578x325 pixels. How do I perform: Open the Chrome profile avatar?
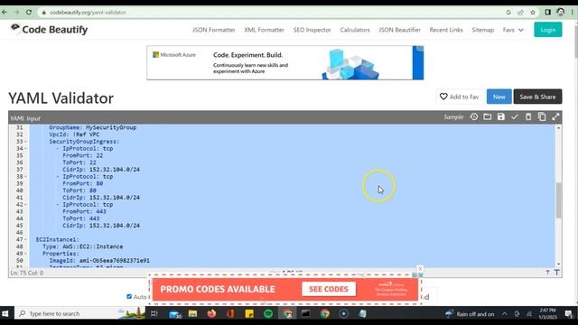tap(561, 12)
